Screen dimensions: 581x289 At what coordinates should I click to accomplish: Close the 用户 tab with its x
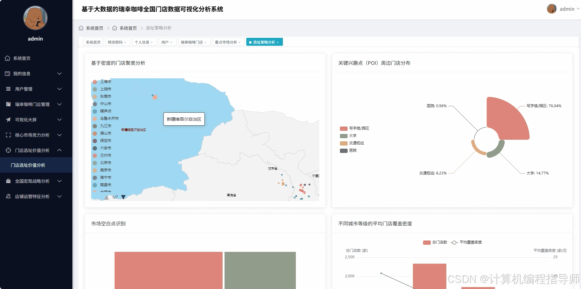click(x=171, y=42)
